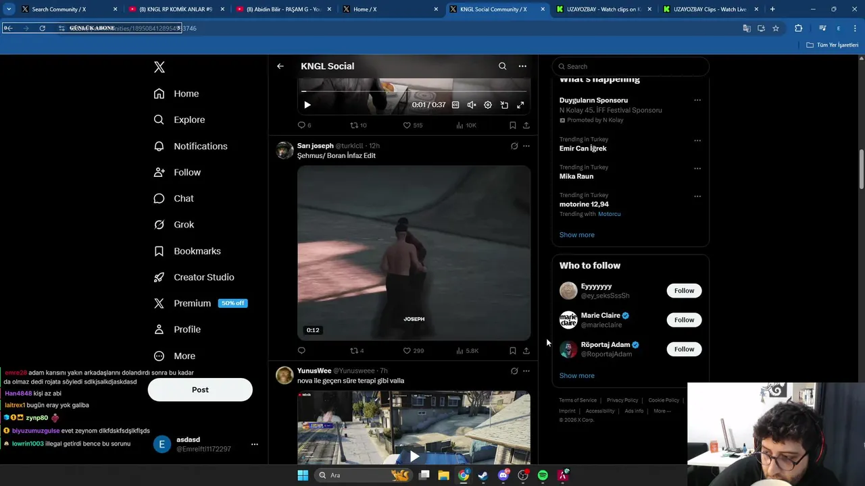View analytics of post with 10K views
This screenshot has width=865, height=486.
[466, 125]
